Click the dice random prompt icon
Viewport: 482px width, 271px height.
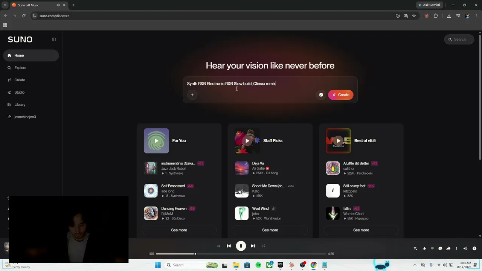[321, 95]
